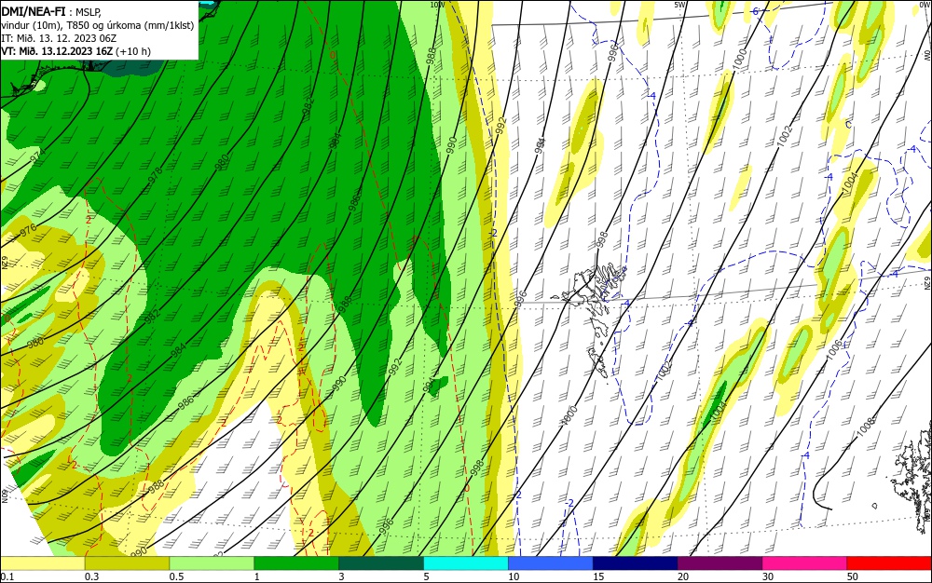Click the navy 15–20 legend swatch
The image size is (932, 583).
click(636, 563)
